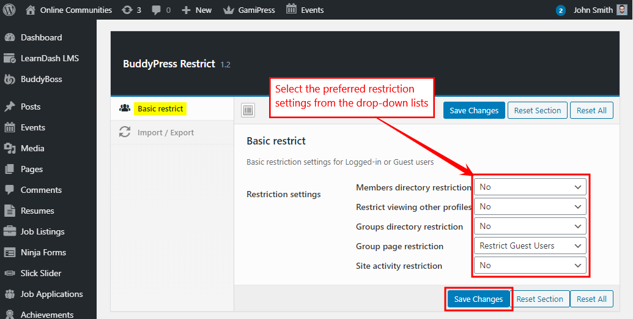Open the updates icon showing 3

pyautogui.click(x=127, y=10)
